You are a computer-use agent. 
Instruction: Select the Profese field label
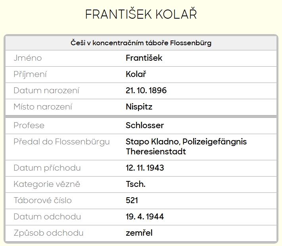[29, 125]
